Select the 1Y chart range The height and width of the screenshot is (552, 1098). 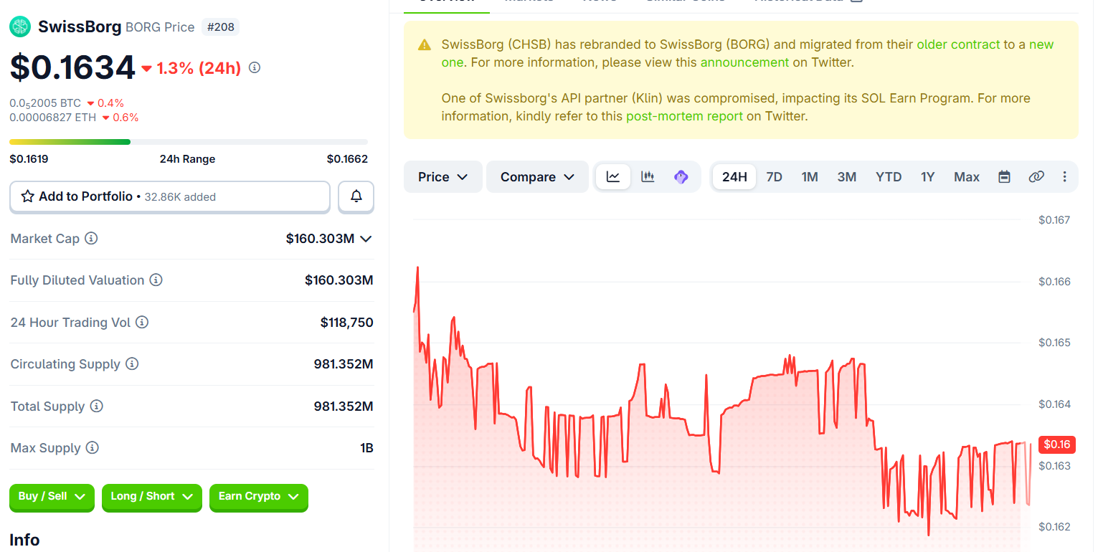(x=928, y=177)
